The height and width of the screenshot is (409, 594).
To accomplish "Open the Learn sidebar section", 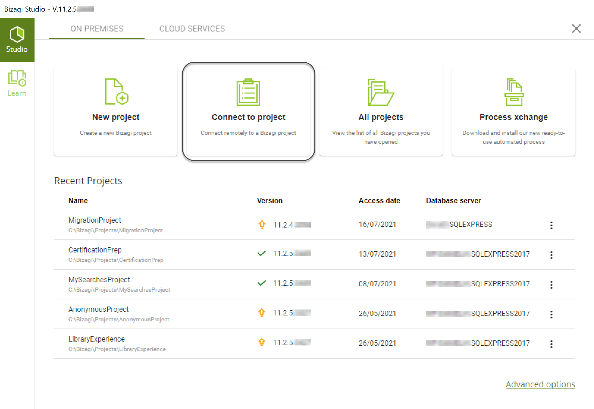I will [x=17, y=83].
